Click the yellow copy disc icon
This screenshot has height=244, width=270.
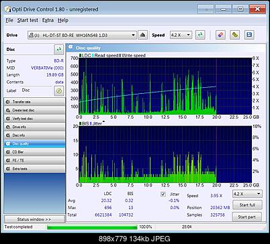[x=234, y=35]
